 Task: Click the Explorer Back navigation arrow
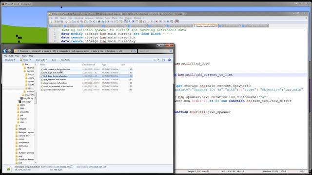[5, 51]
